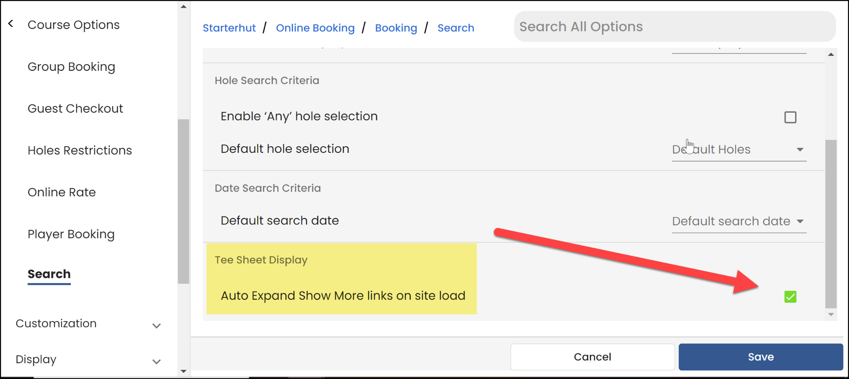Expand the Display section chevron
The image size is (849, 379).
tap(156, 362)
